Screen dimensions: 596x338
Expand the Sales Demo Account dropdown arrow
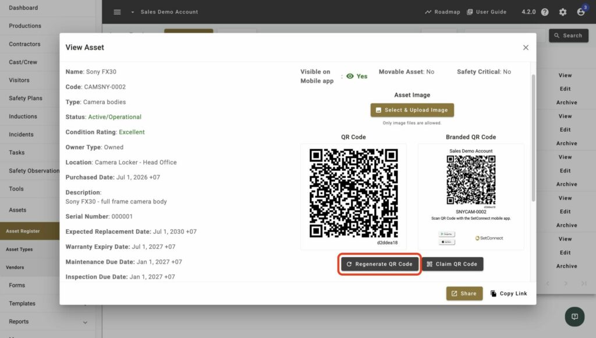coord(133,12)
